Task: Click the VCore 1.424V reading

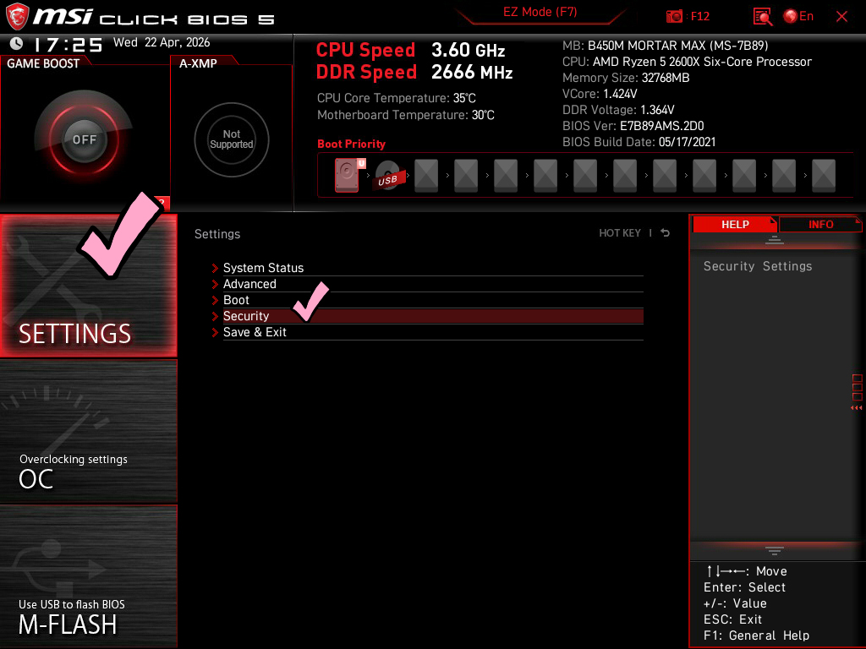Action: pos(600,94)
